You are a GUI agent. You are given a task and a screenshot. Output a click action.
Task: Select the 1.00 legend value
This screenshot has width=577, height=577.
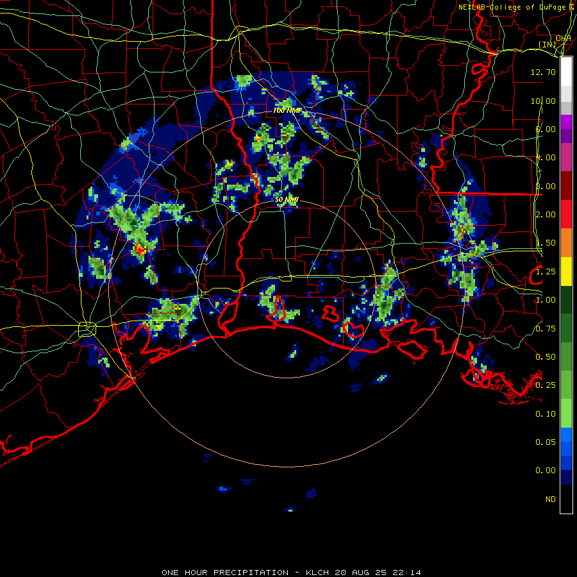(546, 300)
